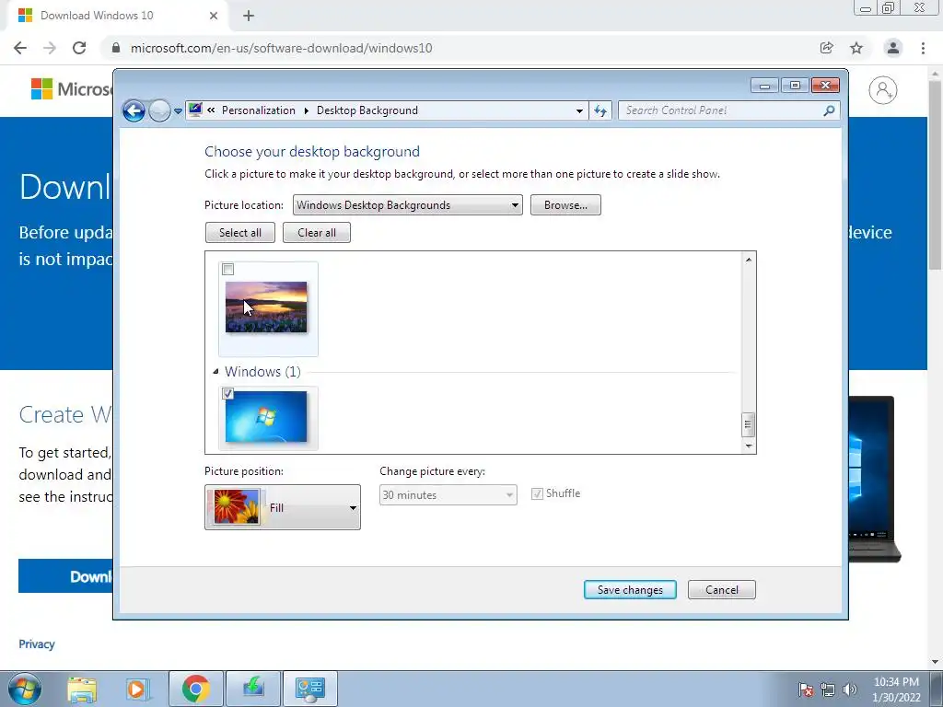The width and height of the screenshot is (943, 707).
Task: Click the network tray icon
Action: pos(828,690)
